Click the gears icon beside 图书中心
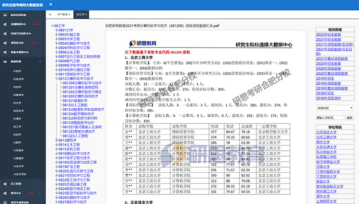The image size is (359, 204). point(5,193)
